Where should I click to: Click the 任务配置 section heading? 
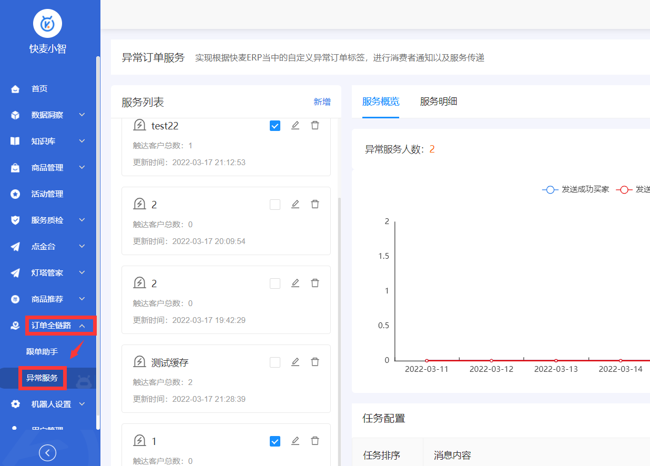pyautogui.click(x=384, y=419)
